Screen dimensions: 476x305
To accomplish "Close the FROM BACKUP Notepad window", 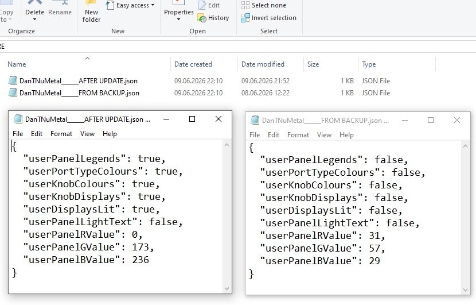I will pos(457,121).
